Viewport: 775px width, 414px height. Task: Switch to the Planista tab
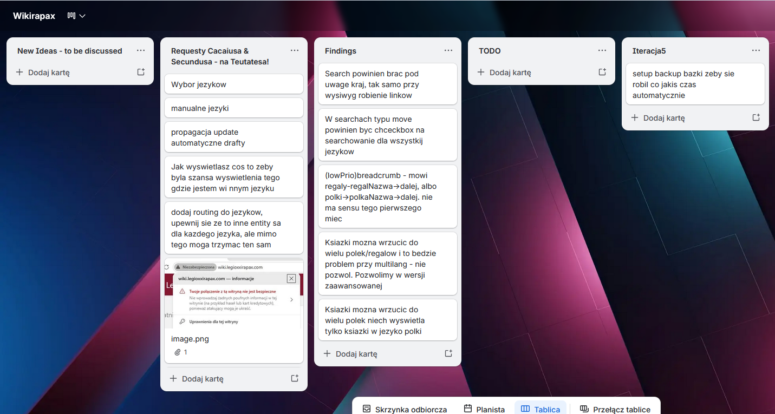coord(484,409)
